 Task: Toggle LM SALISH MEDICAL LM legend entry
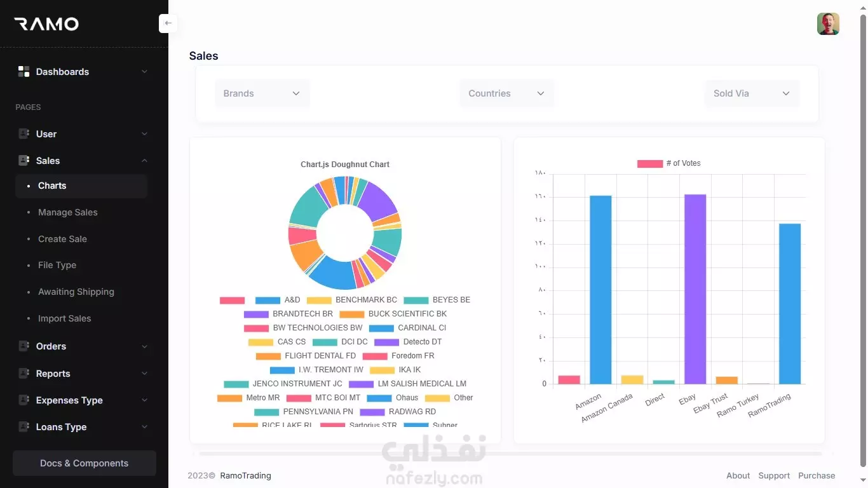(x=407, y=384)
